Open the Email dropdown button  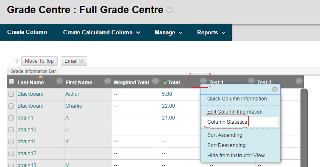tap(74, 61)
